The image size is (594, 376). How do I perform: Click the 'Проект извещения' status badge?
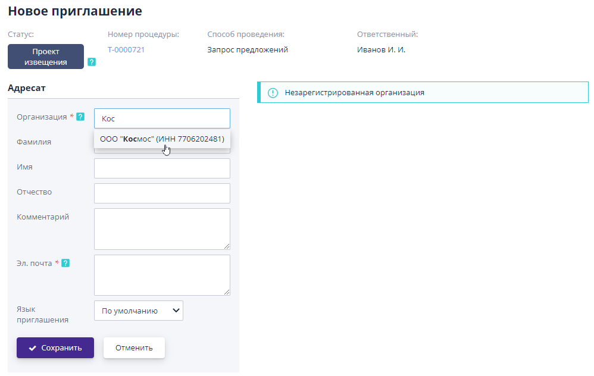coord(45,56)
